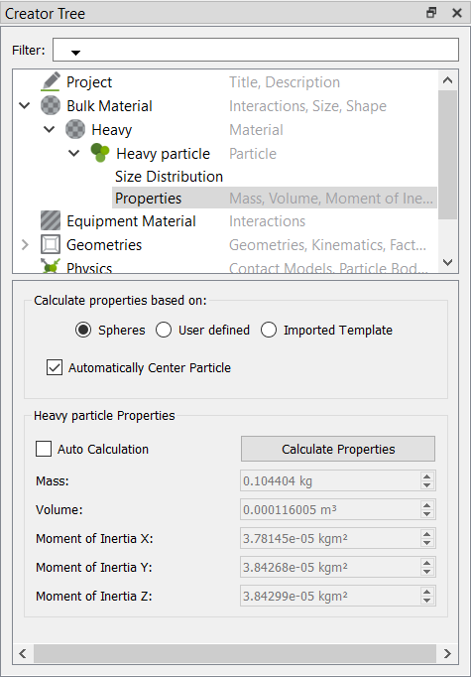The height and width of the screenshot is (677, 471).
Task: Float the Creator Tree panel
Action: pyautogui.click(x=431, y=13)
